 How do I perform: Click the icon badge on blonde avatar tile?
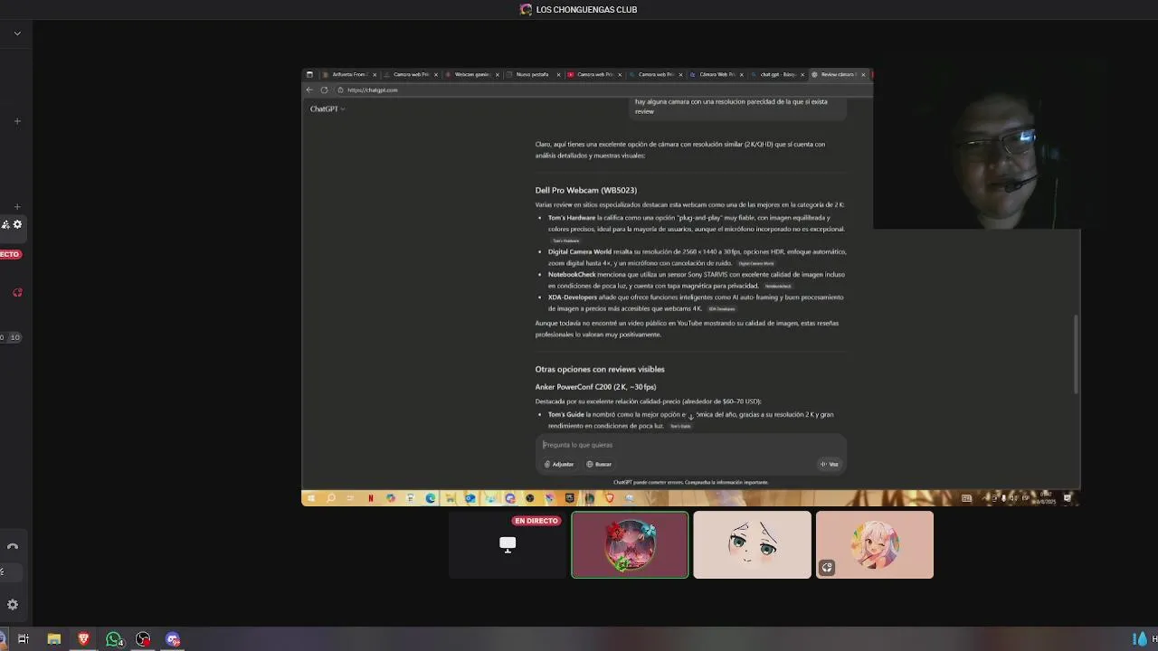827,568
